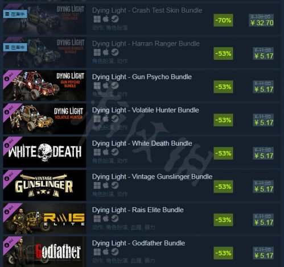Click the -53% badge for Rais Elite Bundle
284x267 pixels.
click(x=223, y=220)
